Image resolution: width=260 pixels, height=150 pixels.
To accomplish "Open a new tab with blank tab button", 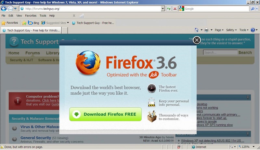I will tap(65, 31).
